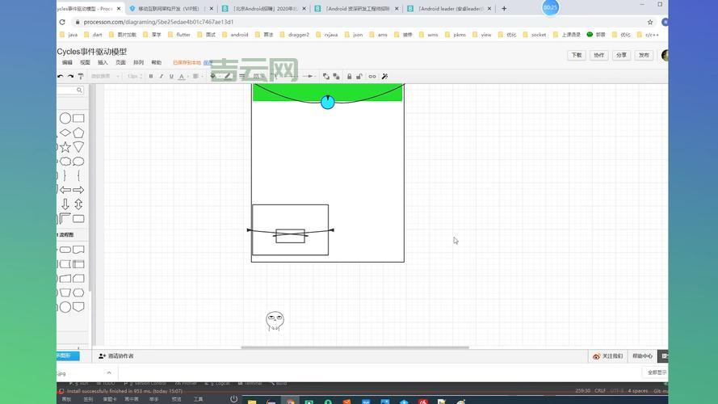The image size is (718, 404).
Task: Open the font family dropdown
Action: 105,77
